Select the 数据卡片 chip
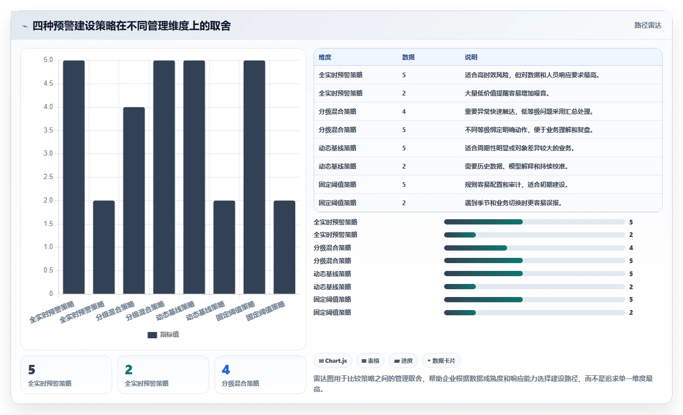This screenshot has height=415, width=683. click(441, 361)
